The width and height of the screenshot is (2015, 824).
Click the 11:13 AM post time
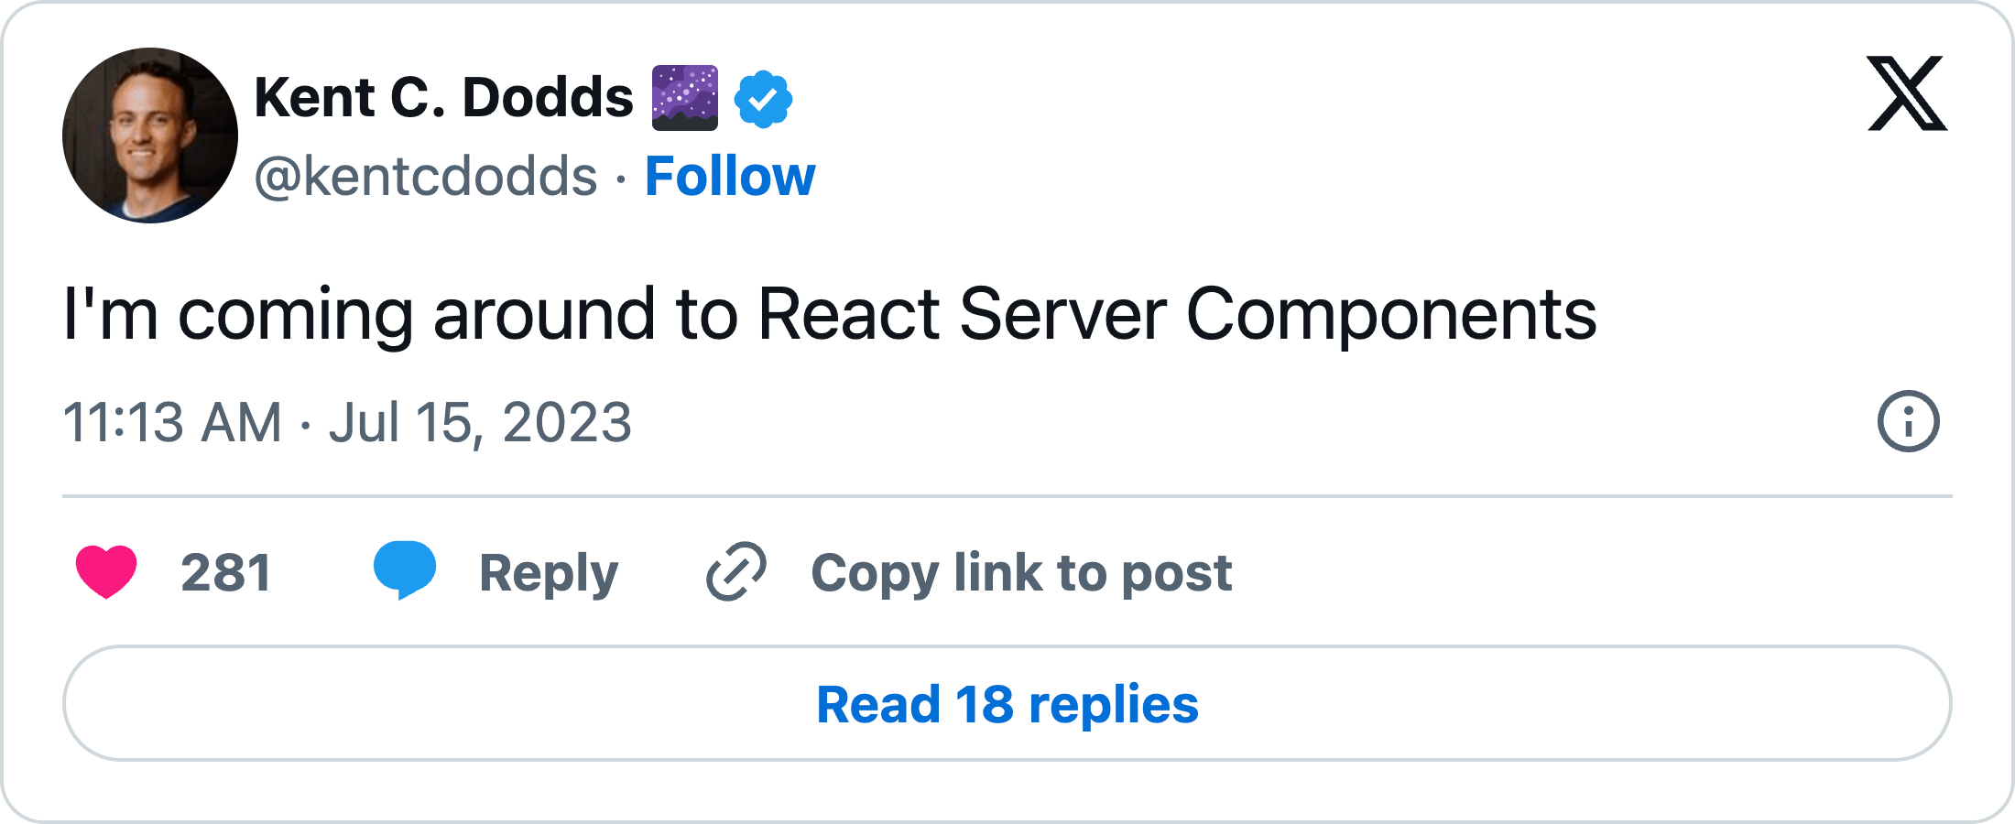pyautogui.click(x=172, y=422)
